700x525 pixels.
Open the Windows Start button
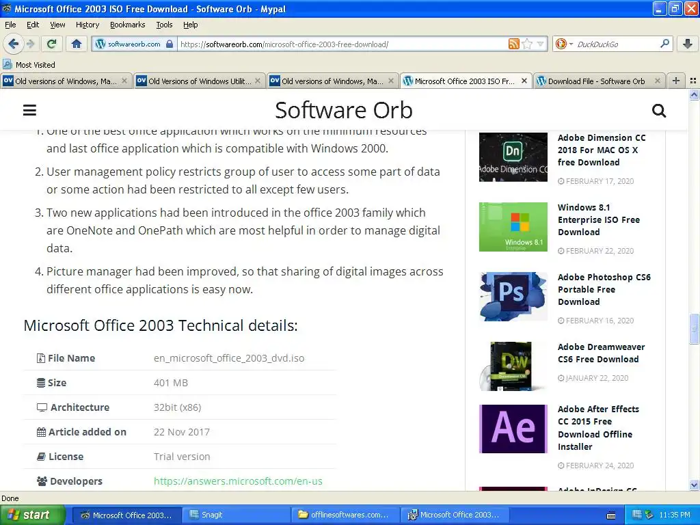point(32,515)
